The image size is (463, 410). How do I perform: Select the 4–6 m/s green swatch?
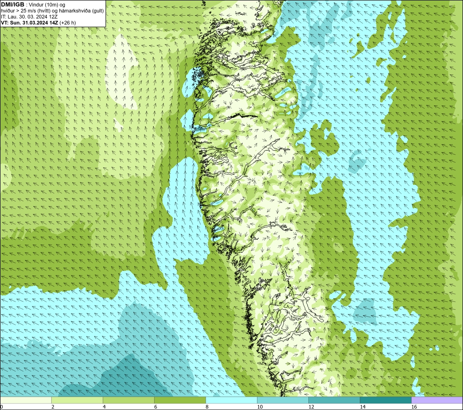(128, 400)
